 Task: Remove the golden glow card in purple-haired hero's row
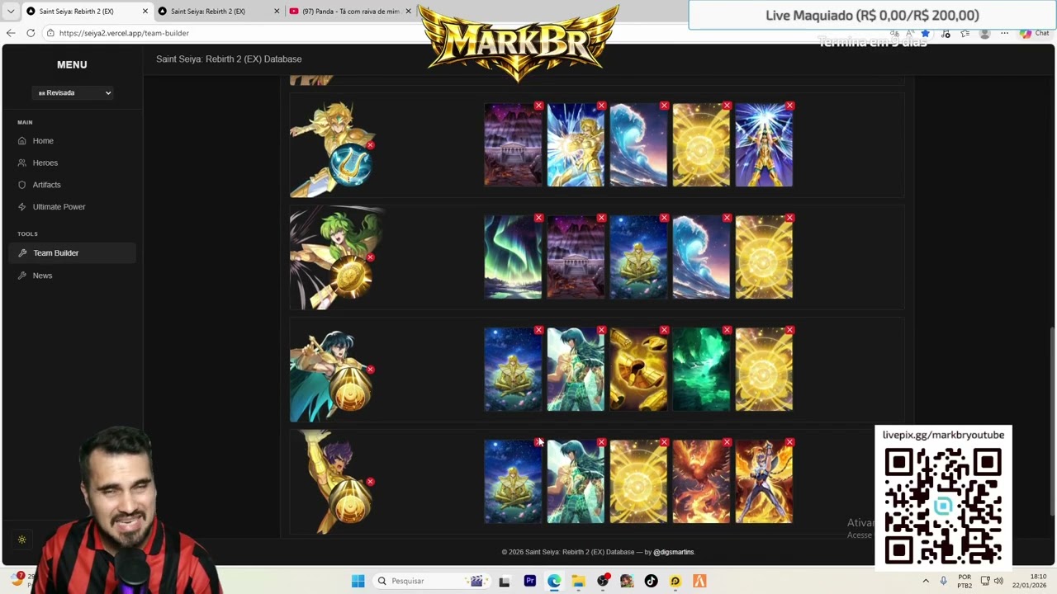pos(664,442)
